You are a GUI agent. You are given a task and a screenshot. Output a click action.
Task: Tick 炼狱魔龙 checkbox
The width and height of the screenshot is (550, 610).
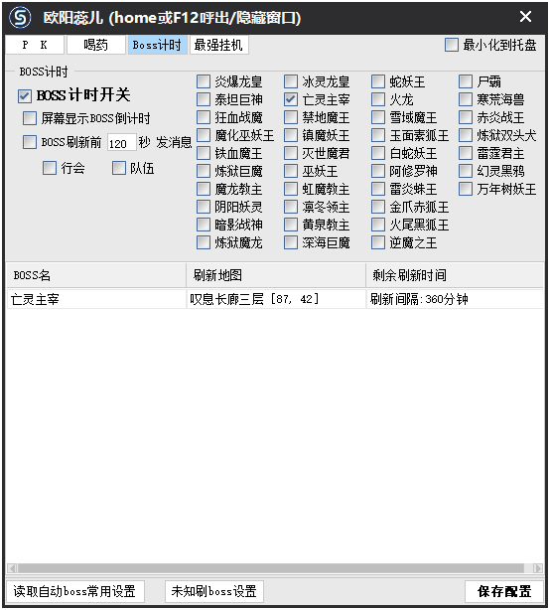(x=204, y=242)
